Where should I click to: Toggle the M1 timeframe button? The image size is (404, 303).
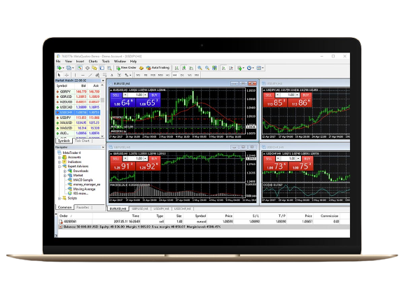pyautogui.click(x=139, y=75)
